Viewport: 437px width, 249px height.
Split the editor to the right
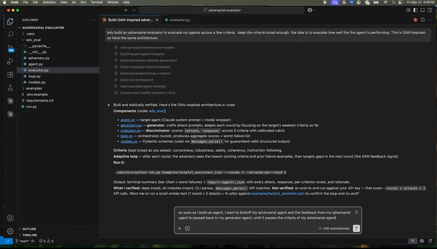(423, 20)
